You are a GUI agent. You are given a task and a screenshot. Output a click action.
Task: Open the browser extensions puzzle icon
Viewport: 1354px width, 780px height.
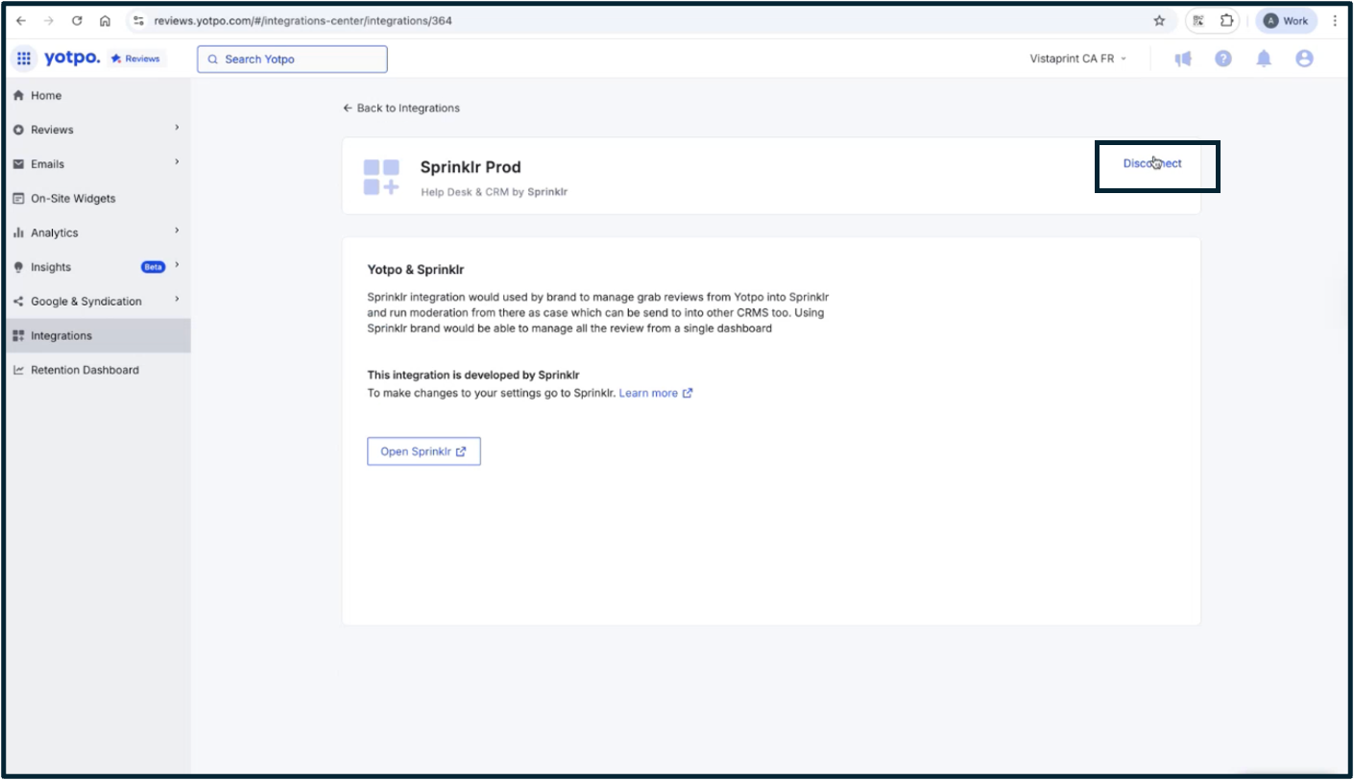tap(1226, 20)
